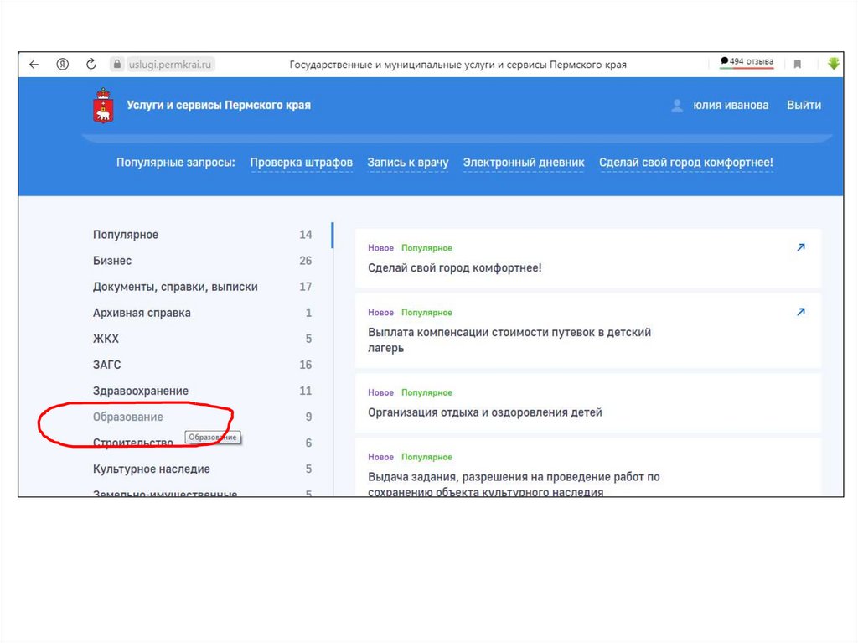This screenshot has width=858, height=643.
Task: Open external arrow on 'Сделай свой город комфортнее!' card
Action: (800, 248)
